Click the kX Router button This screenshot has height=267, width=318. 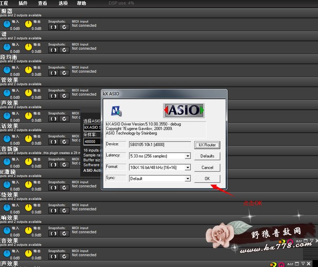[207, 145]
